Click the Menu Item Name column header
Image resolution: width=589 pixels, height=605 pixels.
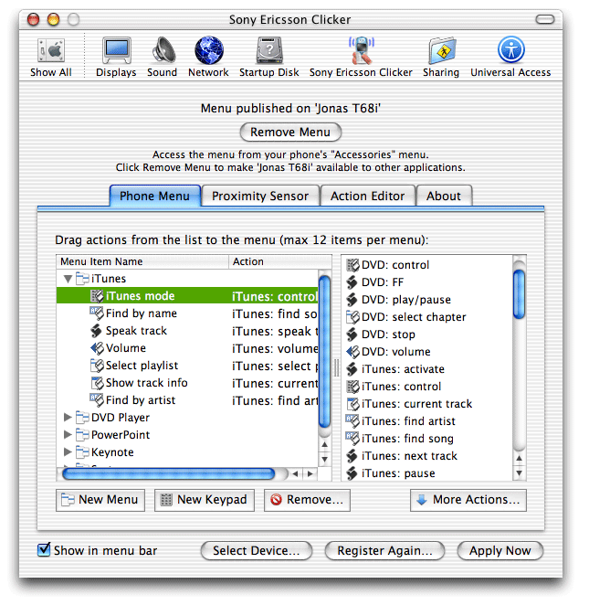[142, 261]
